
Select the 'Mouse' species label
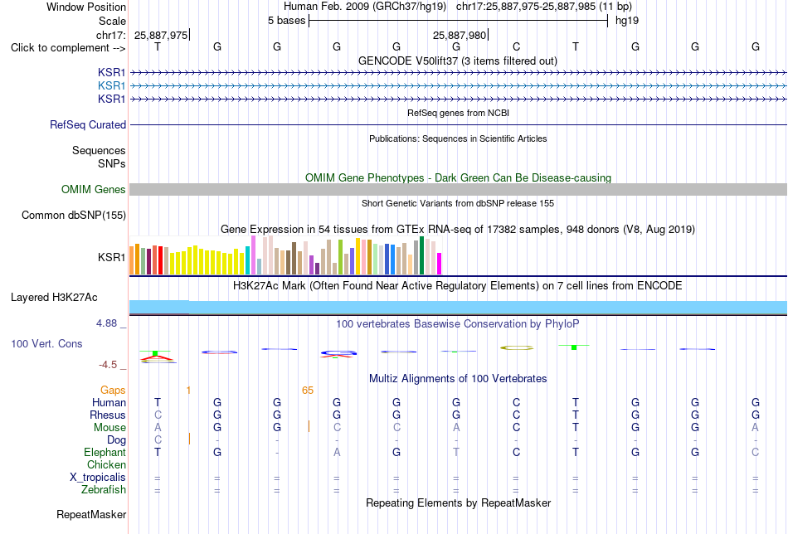109,428
